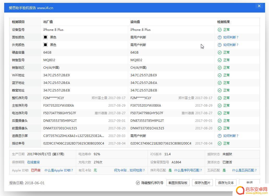
Task: Select factory rear camera serial DN873553T85H9PG2T
Action: pos(60,120)
